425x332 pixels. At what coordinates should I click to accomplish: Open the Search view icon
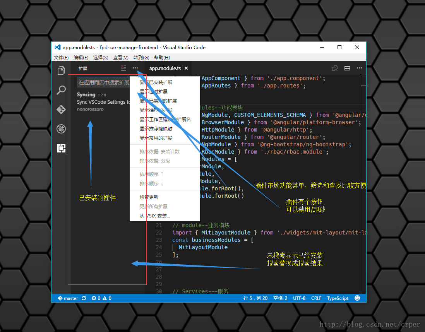pos(61,90)
